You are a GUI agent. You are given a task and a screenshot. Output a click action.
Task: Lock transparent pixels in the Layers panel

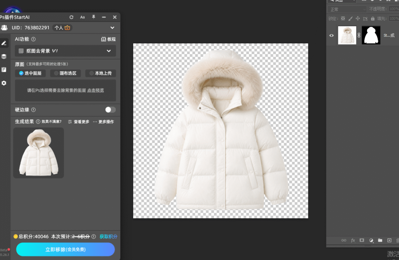tap(343, 18)
